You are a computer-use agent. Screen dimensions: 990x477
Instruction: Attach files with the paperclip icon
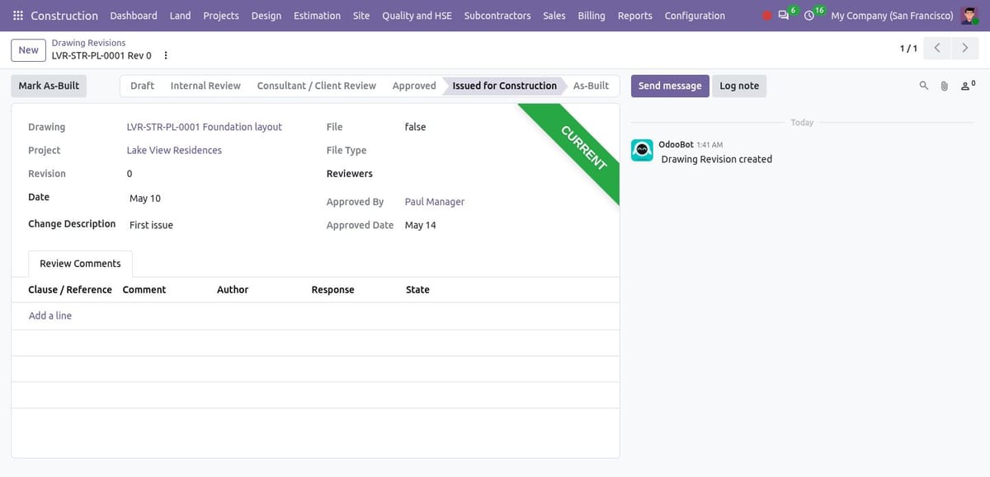[x=945, y=86]
